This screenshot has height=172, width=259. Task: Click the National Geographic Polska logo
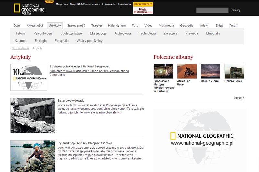coord(29,9)
